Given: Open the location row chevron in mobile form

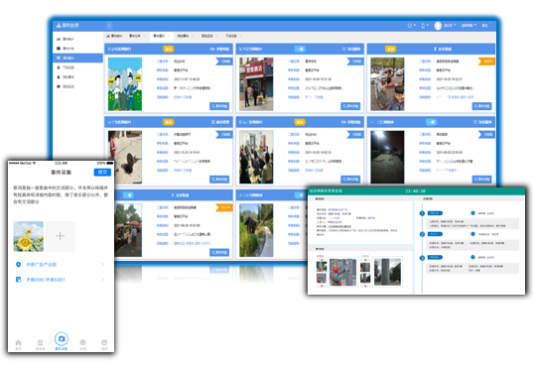Looking at the screenshot, I should coord(102,265).
